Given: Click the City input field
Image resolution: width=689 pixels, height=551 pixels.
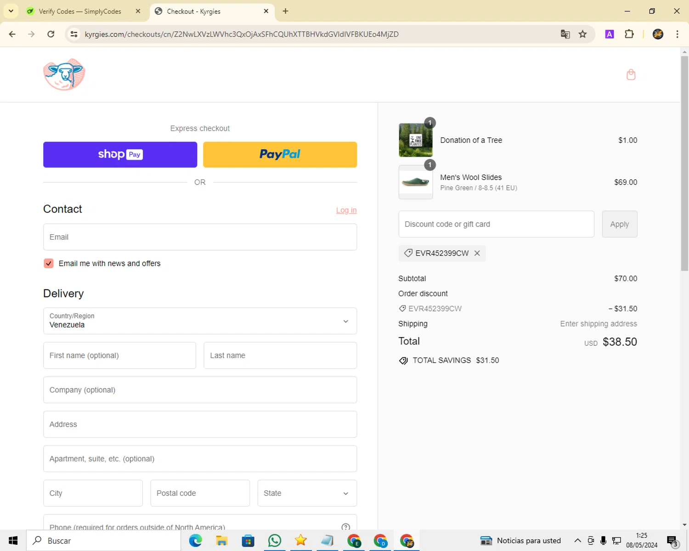Looking at the screenshot, I should pos(93,493).
